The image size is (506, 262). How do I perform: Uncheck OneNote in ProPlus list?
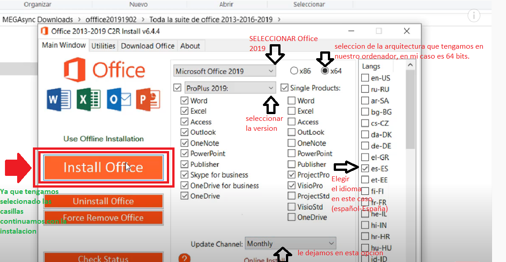click(x=184, y=143)
